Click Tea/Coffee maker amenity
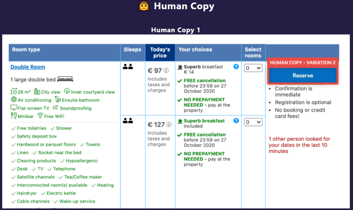Image resolution: width=353 pixels, height=210 pixels. click(x=83, y=177)
